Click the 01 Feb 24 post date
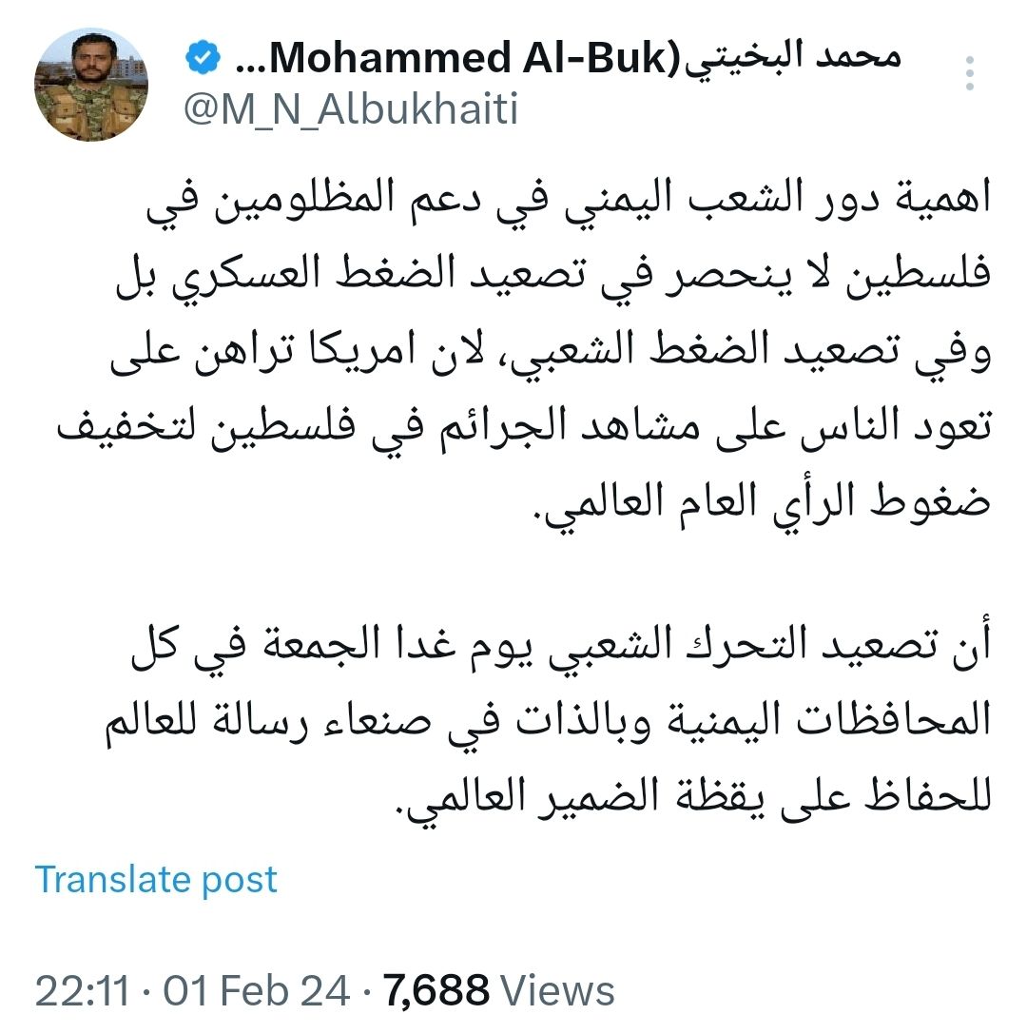This screenshot has width=1027, height=1034. 257,992
